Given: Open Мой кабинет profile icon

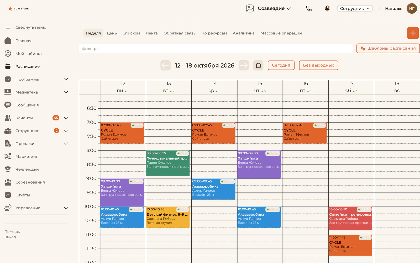Looking at the screenshot, I should click(8, 53).
